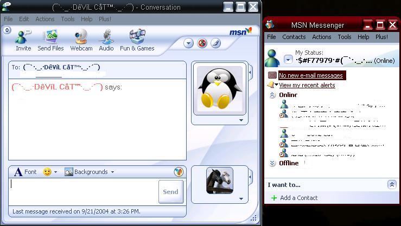The width and height of the screenshot is (401, 226).
Task: Click the alerts bell icon
Action: click(271, 85)
